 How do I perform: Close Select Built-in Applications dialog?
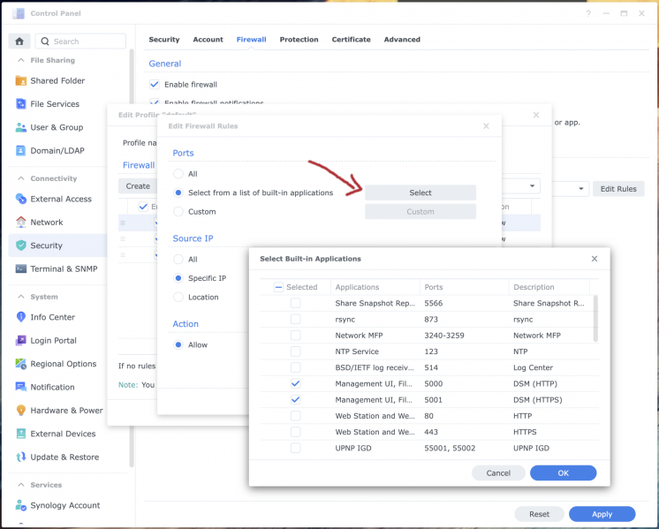pos(595,259)
